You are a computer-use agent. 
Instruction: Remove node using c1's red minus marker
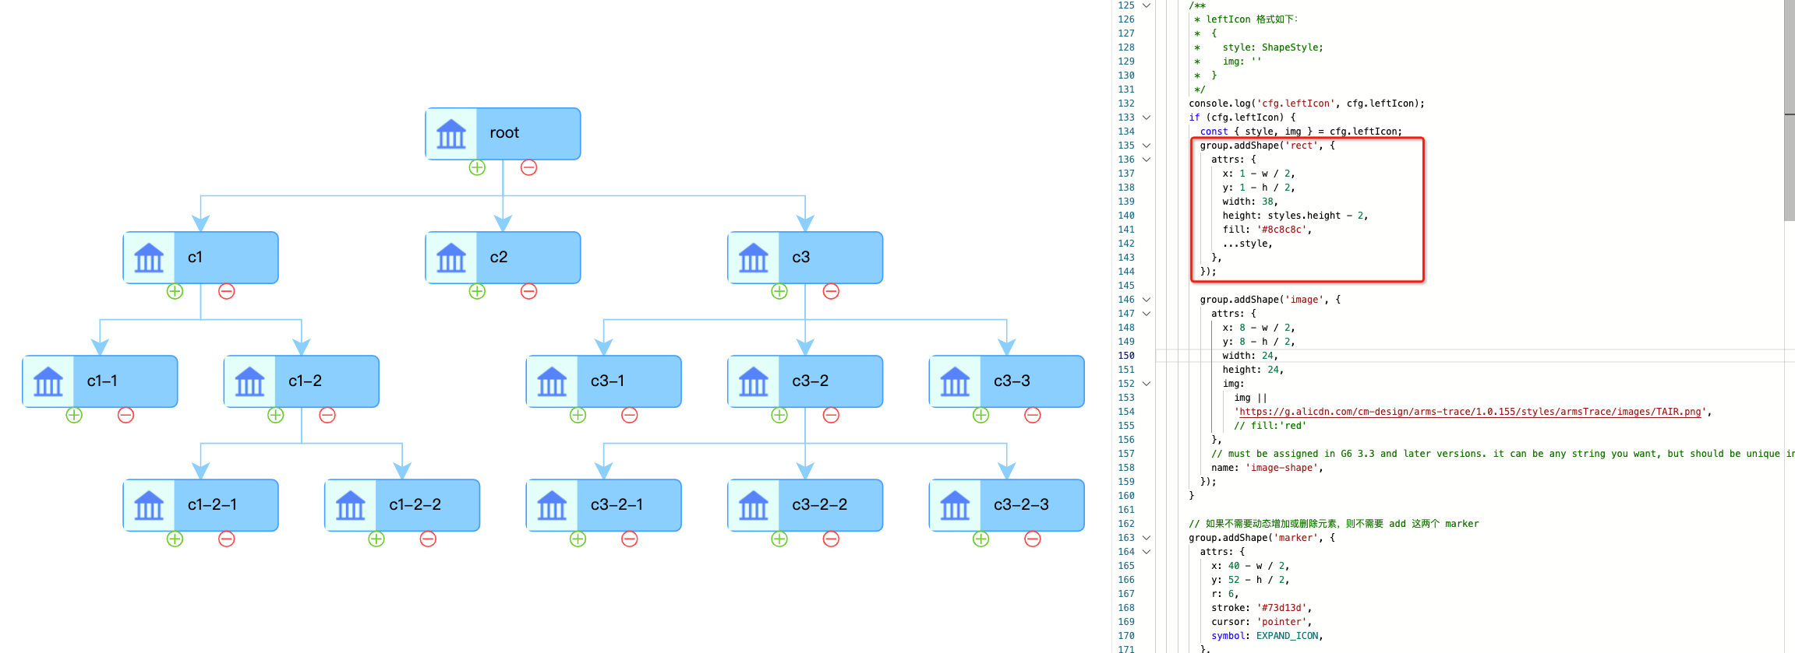click(227, 291)
